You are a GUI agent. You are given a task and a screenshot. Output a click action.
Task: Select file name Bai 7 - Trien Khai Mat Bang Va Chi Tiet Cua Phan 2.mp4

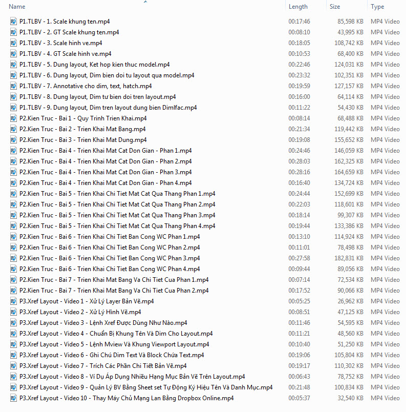[114, 291]
